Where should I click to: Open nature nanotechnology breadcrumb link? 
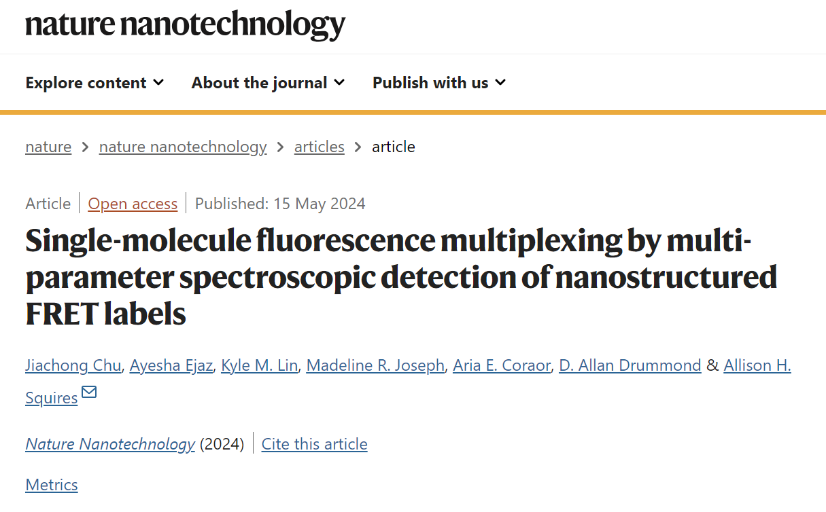point(183,147)
